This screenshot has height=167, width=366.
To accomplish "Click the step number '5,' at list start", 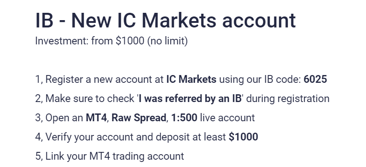I will 39,156.
